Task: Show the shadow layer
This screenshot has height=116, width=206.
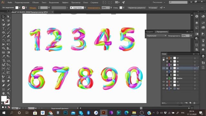Action: pos(164,78)
